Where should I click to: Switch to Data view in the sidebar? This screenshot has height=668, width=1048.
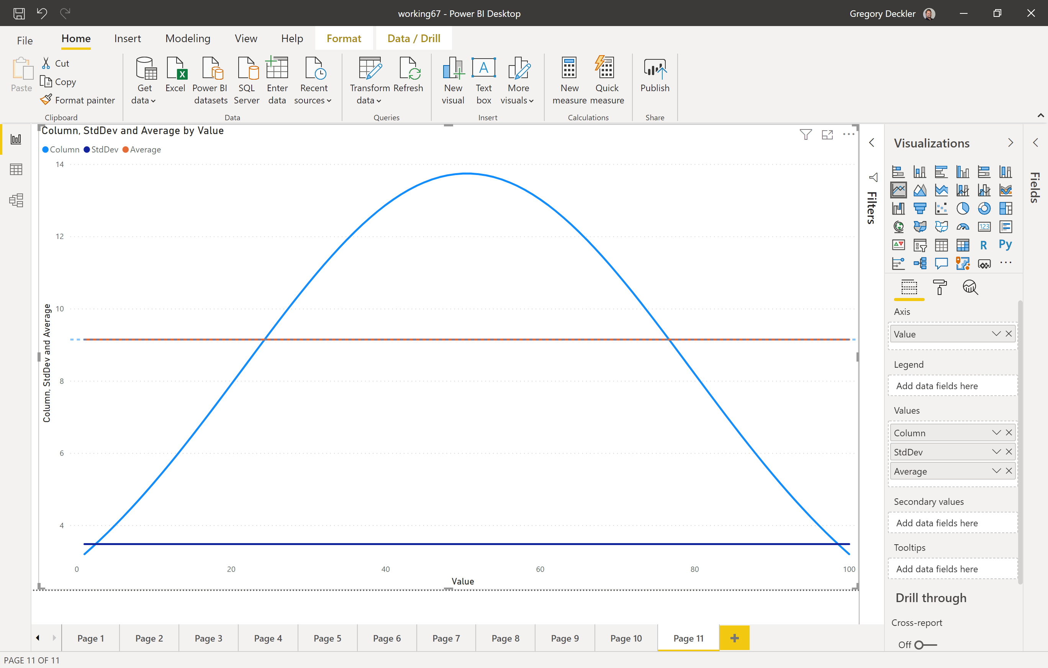point(16,169)
